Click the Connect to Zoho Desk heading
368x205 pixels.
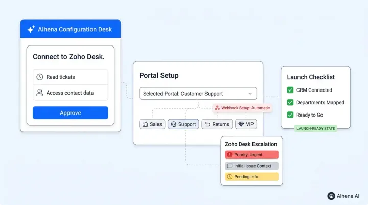pos(68,57)
